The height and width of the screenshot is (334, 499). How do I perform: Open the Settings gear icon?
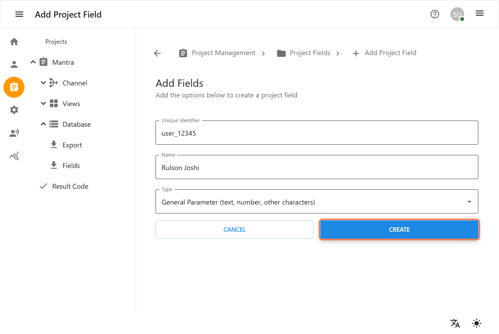(x=14, y=109)
